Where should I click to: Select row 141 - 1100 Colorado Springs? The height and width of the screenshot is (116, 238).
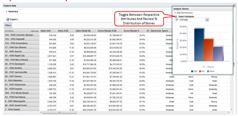[x=22, y=35]
